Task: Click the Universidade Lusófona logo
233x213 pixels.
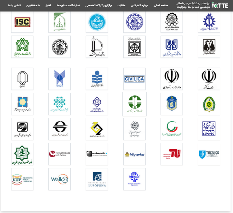Action: pos(97,180)
